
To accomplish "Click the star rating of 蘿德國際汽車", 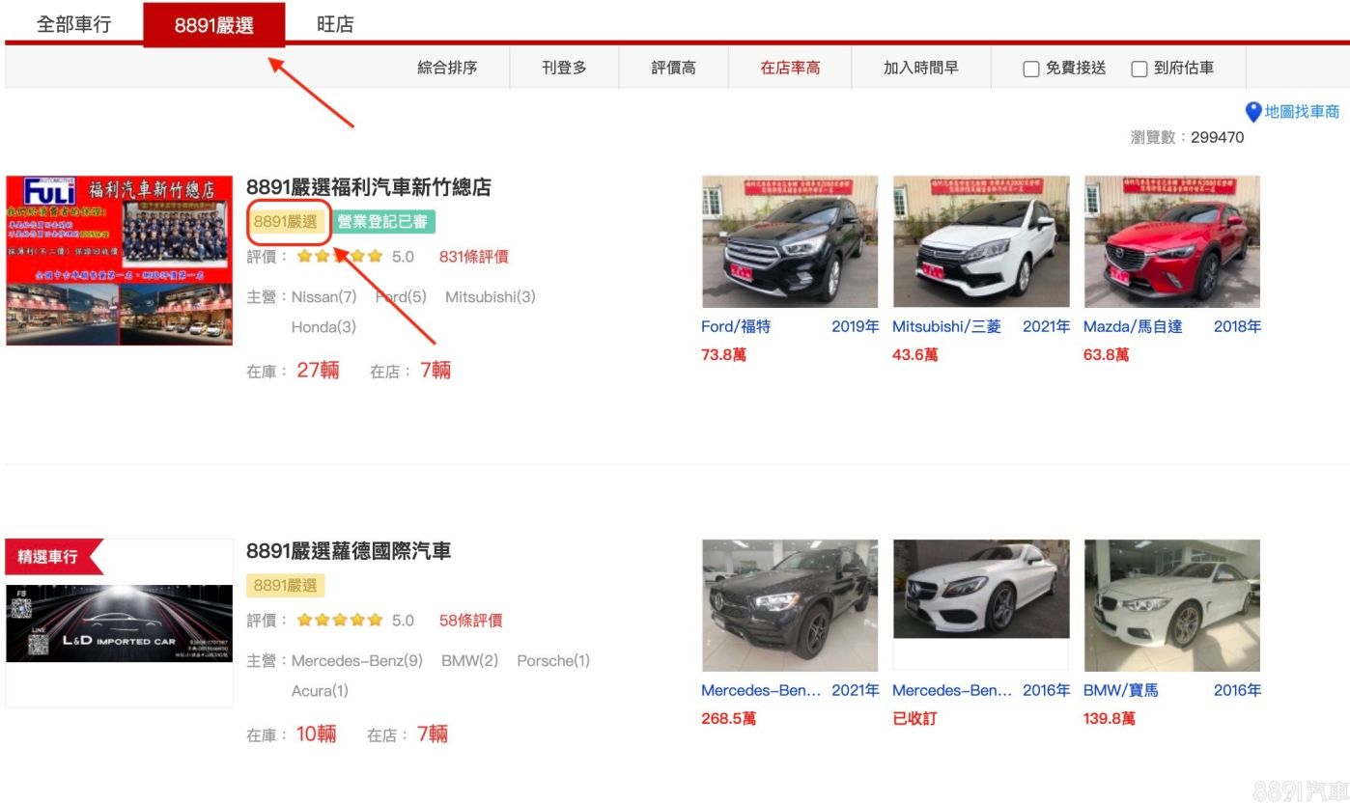I will tap(340, 621).
